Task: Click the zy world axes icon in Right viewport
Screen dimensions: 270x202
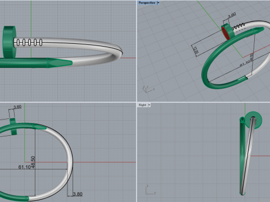Action: coord(151,190)
